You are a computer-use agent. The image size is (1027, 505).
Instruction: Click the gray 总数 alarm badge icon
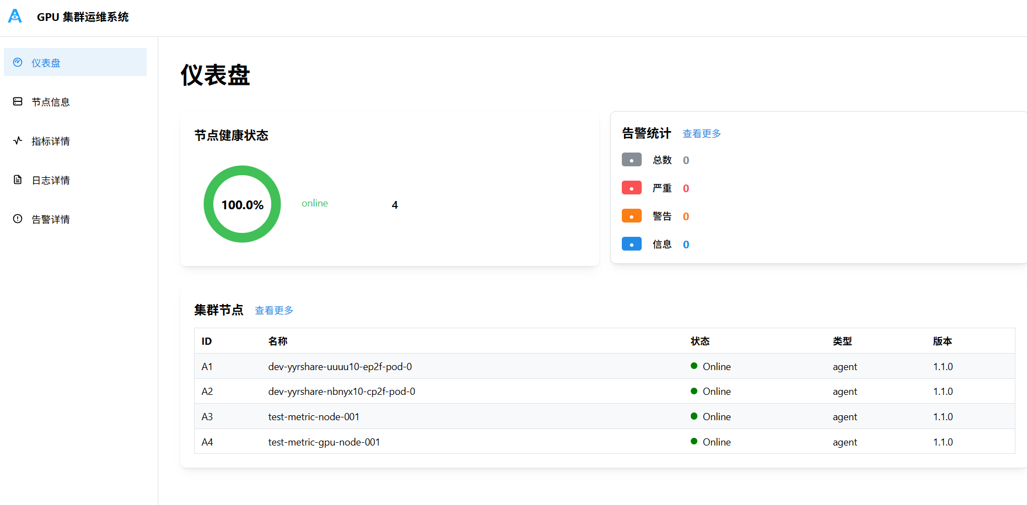(x=632, y=160)
